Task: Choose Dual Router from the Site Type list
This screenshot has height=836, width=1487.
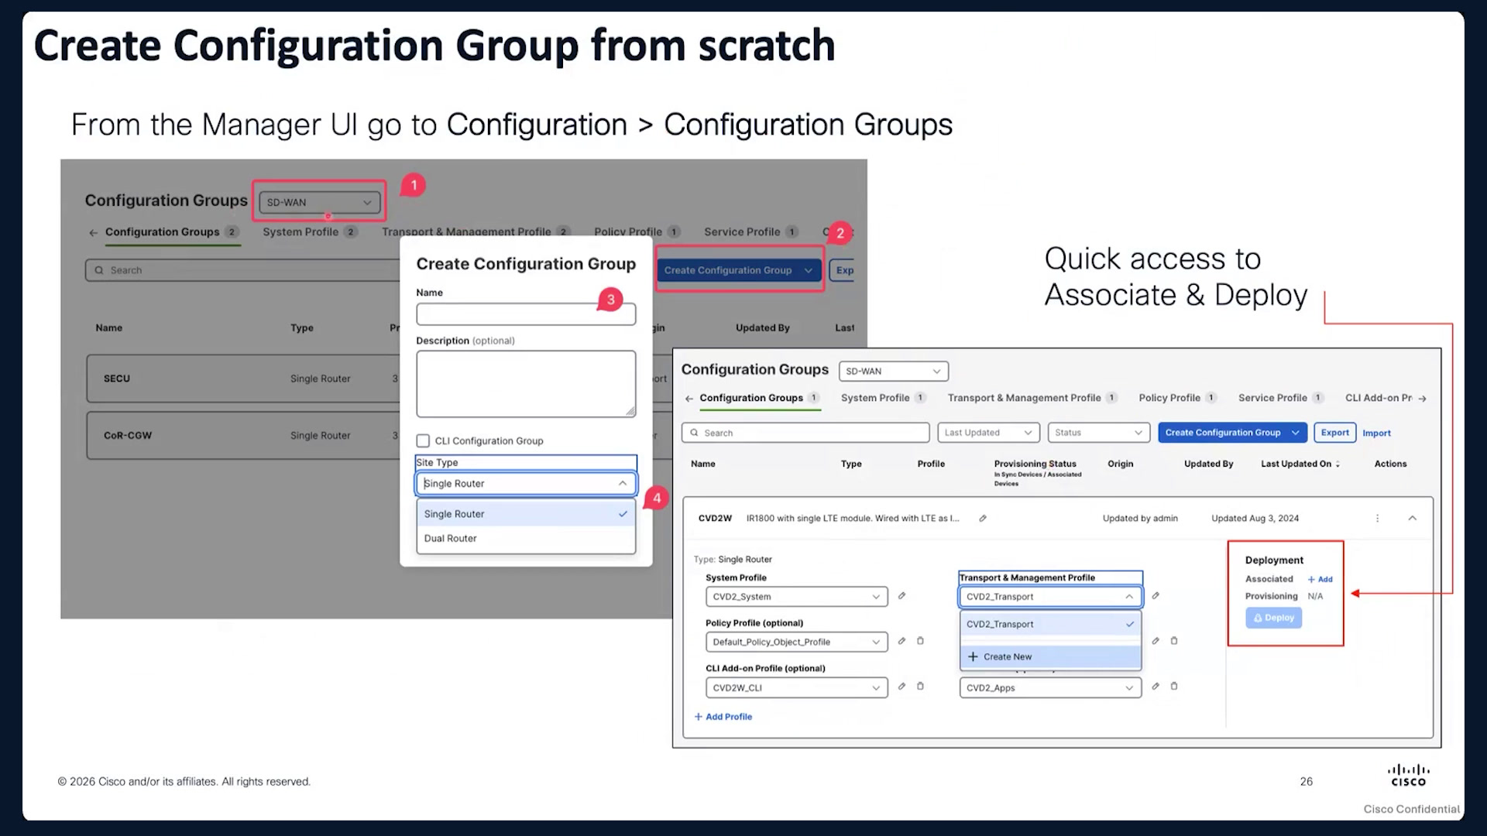Action: 526,539
